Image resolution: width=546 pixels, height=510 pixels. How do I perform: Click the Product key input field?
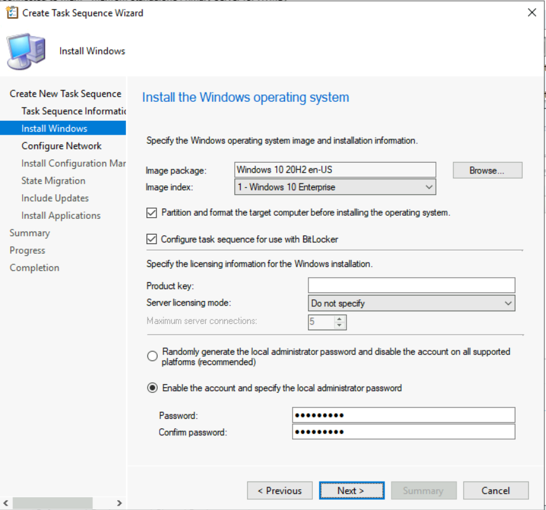point(411,285)
